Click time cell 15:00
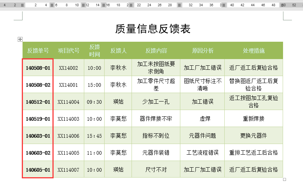This screenshot has height=192, width=303. point(94,85)
